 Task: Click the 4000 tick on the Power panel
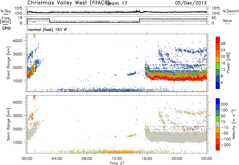pos(18,41)
